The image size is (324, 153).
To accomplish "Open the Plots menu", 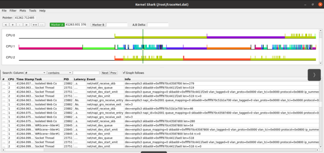I will pos(23,11).
